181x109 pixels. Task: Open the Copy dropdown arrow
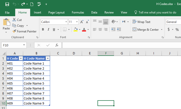pyautogui.click(x=27, y=25)
